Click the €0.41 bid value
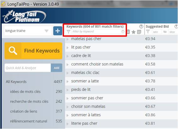Viewport: 178px width, 129px height. click(150, 89)
